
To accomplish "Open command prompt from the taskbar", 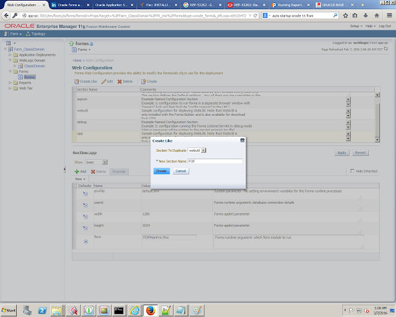I will coord(119,310).
